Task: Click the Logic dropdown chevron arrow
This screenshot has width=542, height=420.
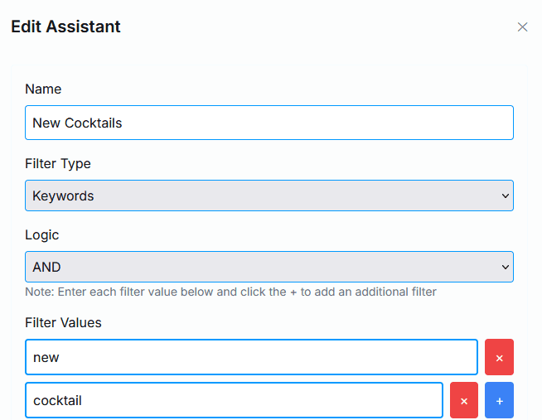Action: pyautogui.click(x=506, y=268)
